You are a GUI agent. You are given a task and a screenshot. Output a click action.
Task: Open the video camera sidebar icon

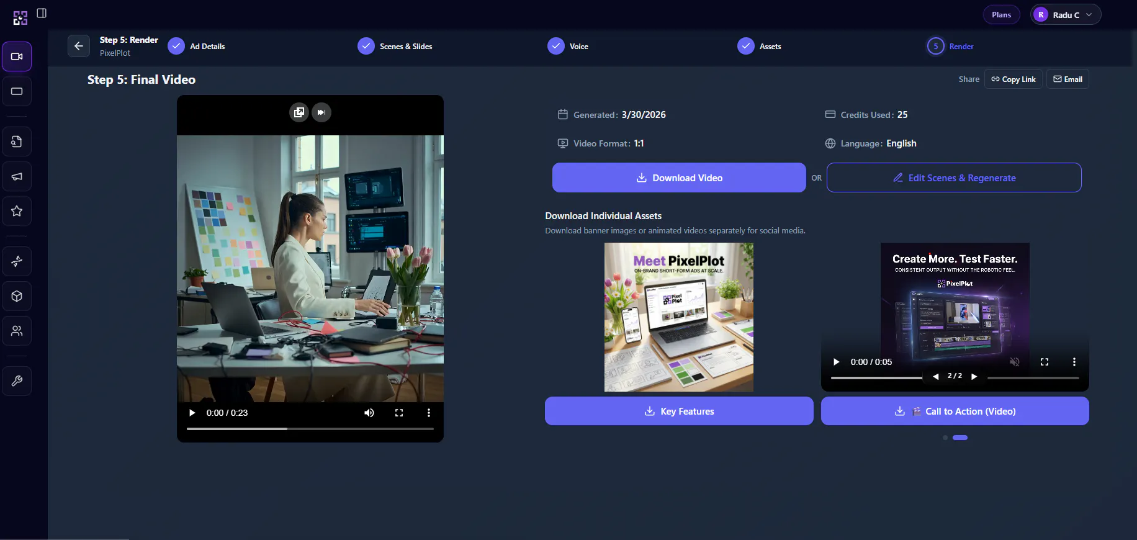(x=17, y=56)
